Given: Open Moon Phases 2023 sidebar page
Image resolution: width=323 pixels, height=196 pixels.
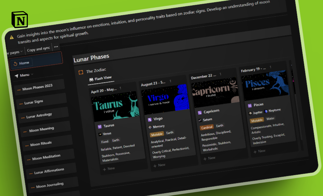Looking at the screenshot, I should [x=39, y=87].
